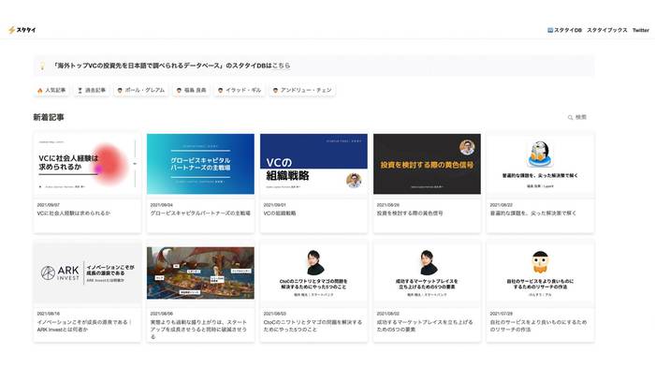Click the owl character avatar card
Viewport: 655px width, 368px height.
tap(540, 262)
